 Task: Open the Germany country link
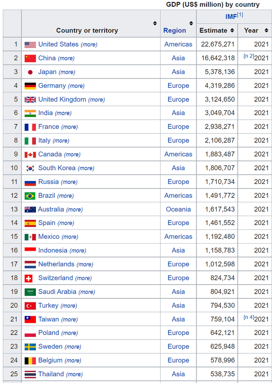(x=52, y=86)
